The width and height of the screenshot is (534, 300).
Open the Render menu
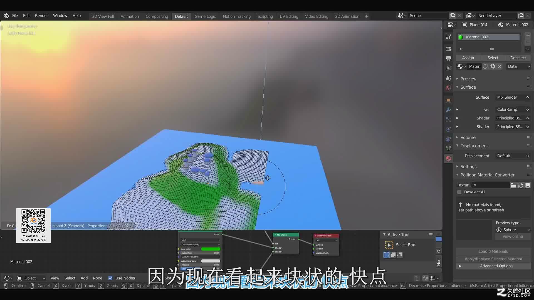(x=41, y=16)
